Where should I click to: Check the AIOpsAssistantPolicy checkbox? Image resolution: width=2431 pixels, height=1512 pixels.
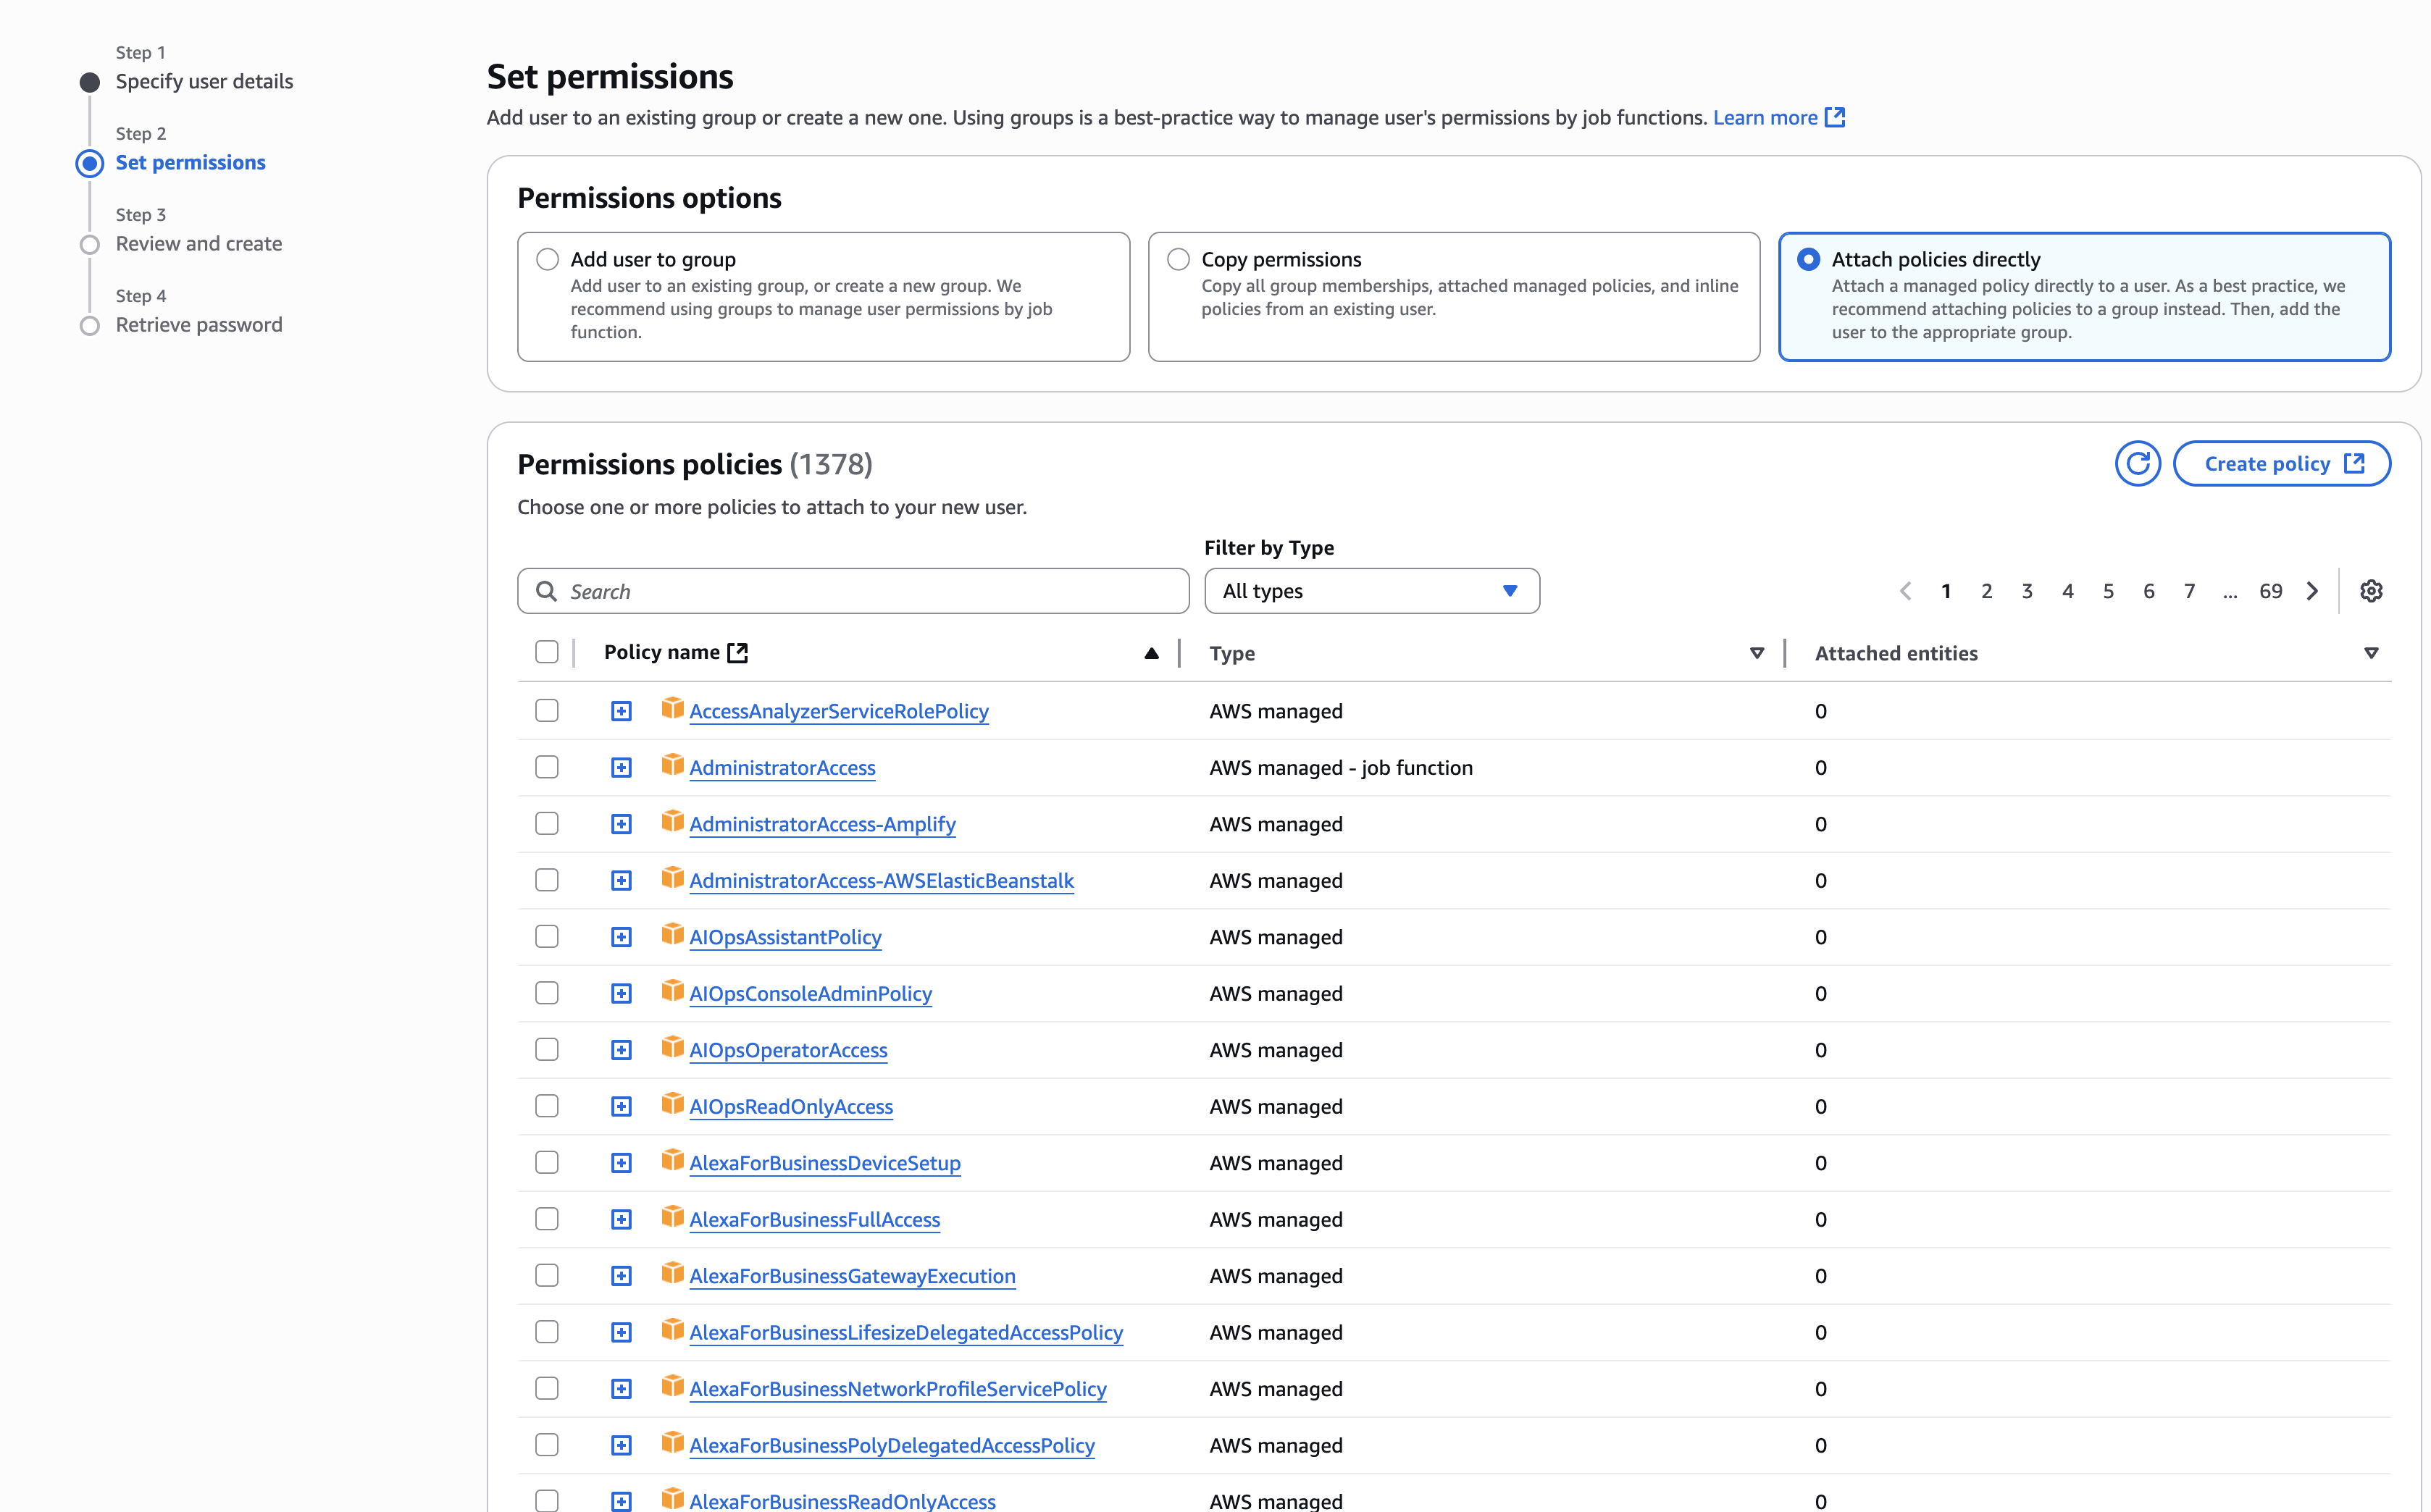(x=547, y=937)
